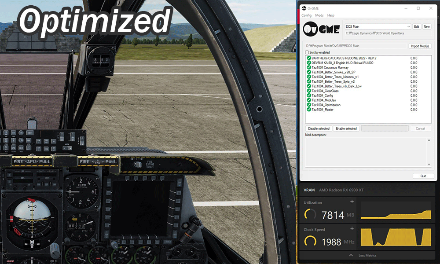Click green check icon of Taz1004 Caucasus Runway

click(309, 67)
